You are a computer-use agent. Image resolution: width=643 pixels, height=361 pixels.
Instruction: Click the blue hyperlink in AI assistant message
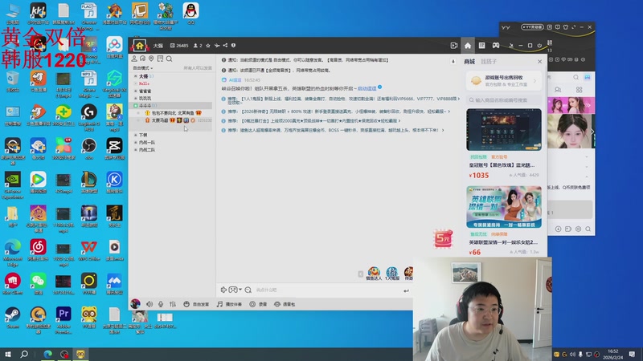(367, 88)
